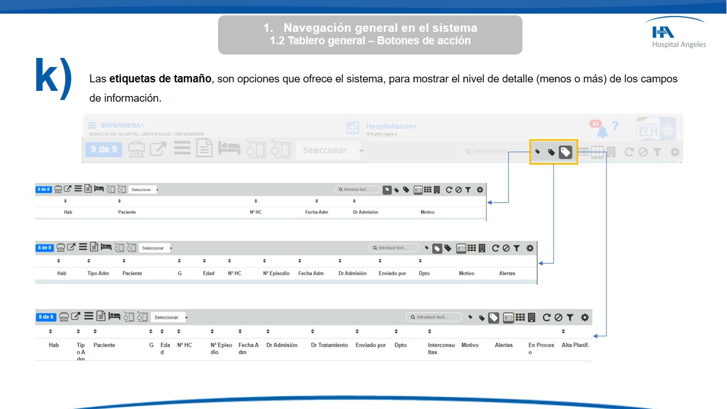Click the filter funnel in top faded toolbar
Viewport: 727px width, 409px height.
pos(657,152)
